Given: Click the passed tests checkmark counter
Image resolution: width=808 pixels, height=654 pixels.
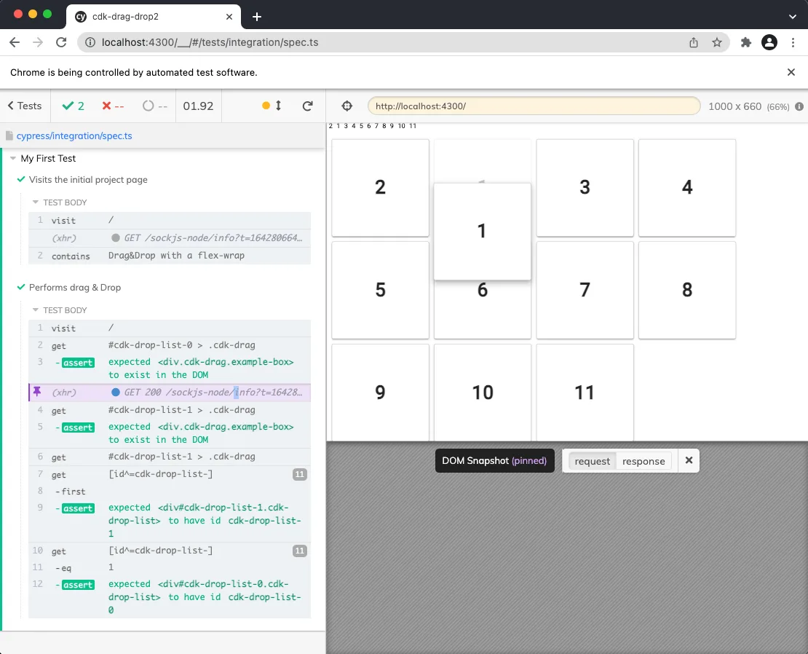Looking at the screenshot, I should (x=72, y=106).
